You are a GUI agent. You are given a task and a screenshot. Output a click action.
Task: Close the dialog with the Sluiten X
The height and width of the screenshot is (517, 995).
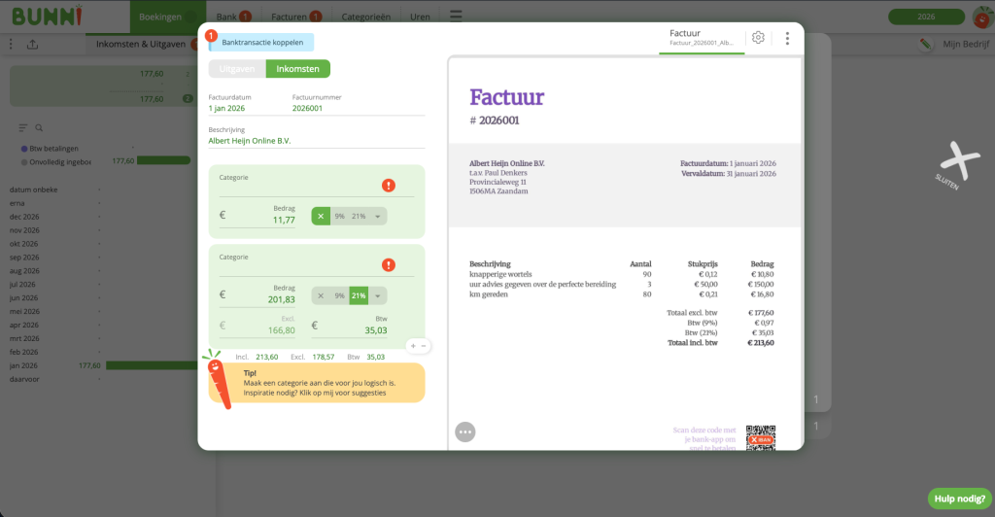(x=959, y=163)
